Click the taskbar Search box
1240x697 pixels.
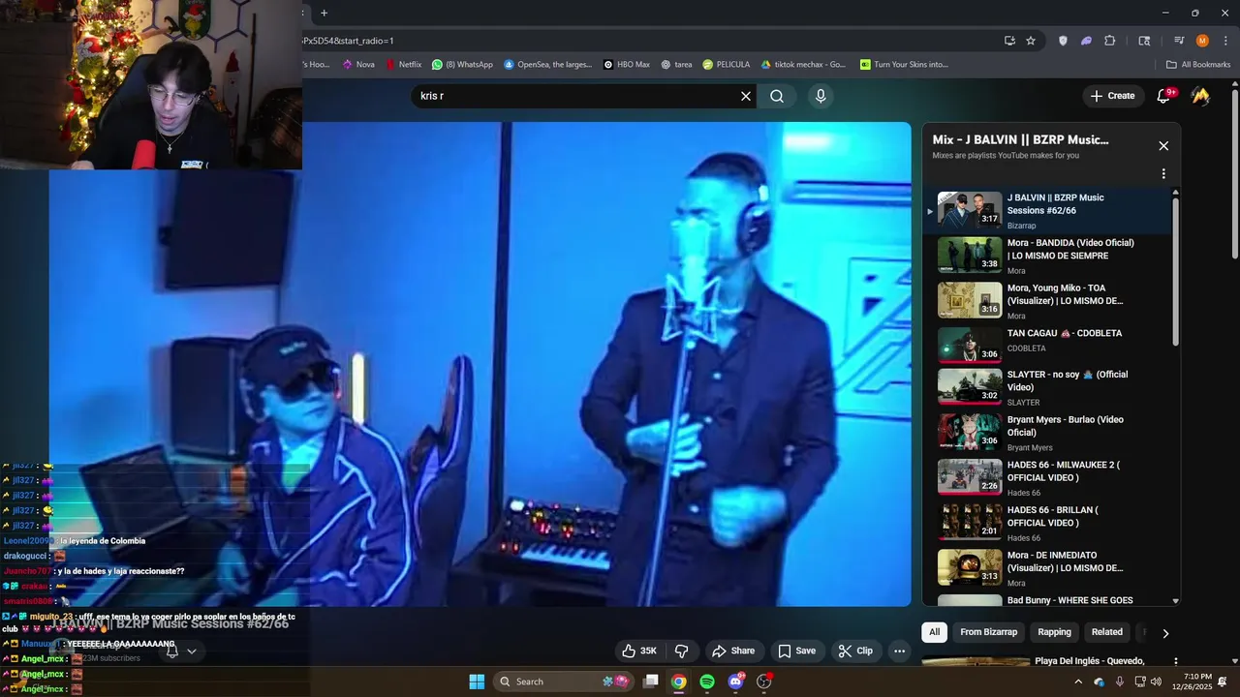click(x=564, y=682)
